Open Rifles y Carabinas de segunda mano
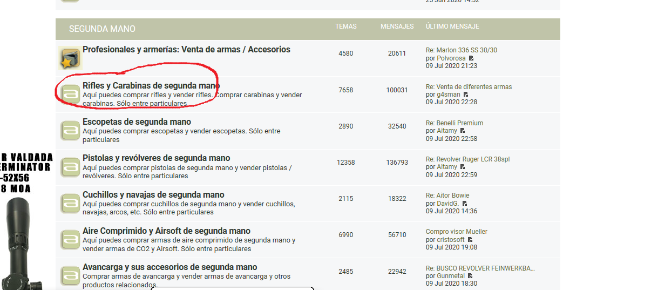 (151, 86)
